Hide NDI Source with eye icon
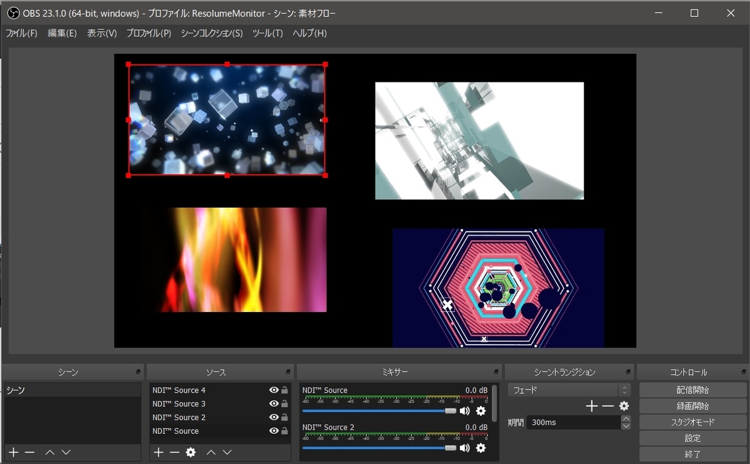The image size is (750, 464). click(274, 431)
